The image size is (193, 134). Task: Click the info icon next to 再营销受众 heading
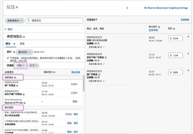pos(24,37)
